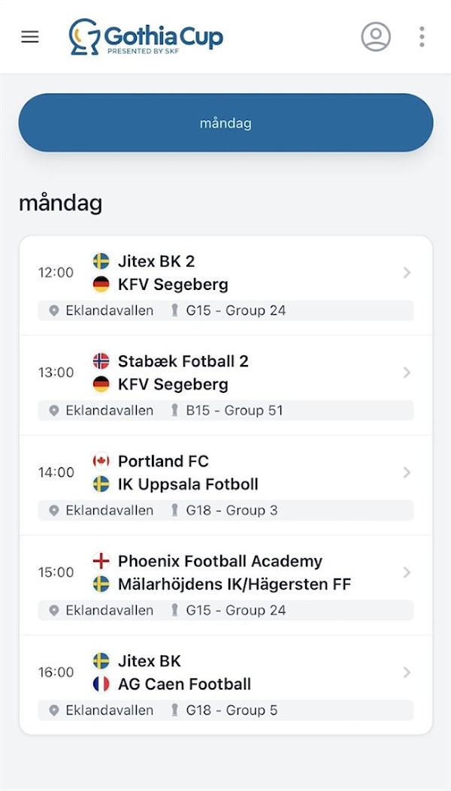The image size is (451, 791).
Task: Open the hamburger navigation menu
Action: point(30,36)
